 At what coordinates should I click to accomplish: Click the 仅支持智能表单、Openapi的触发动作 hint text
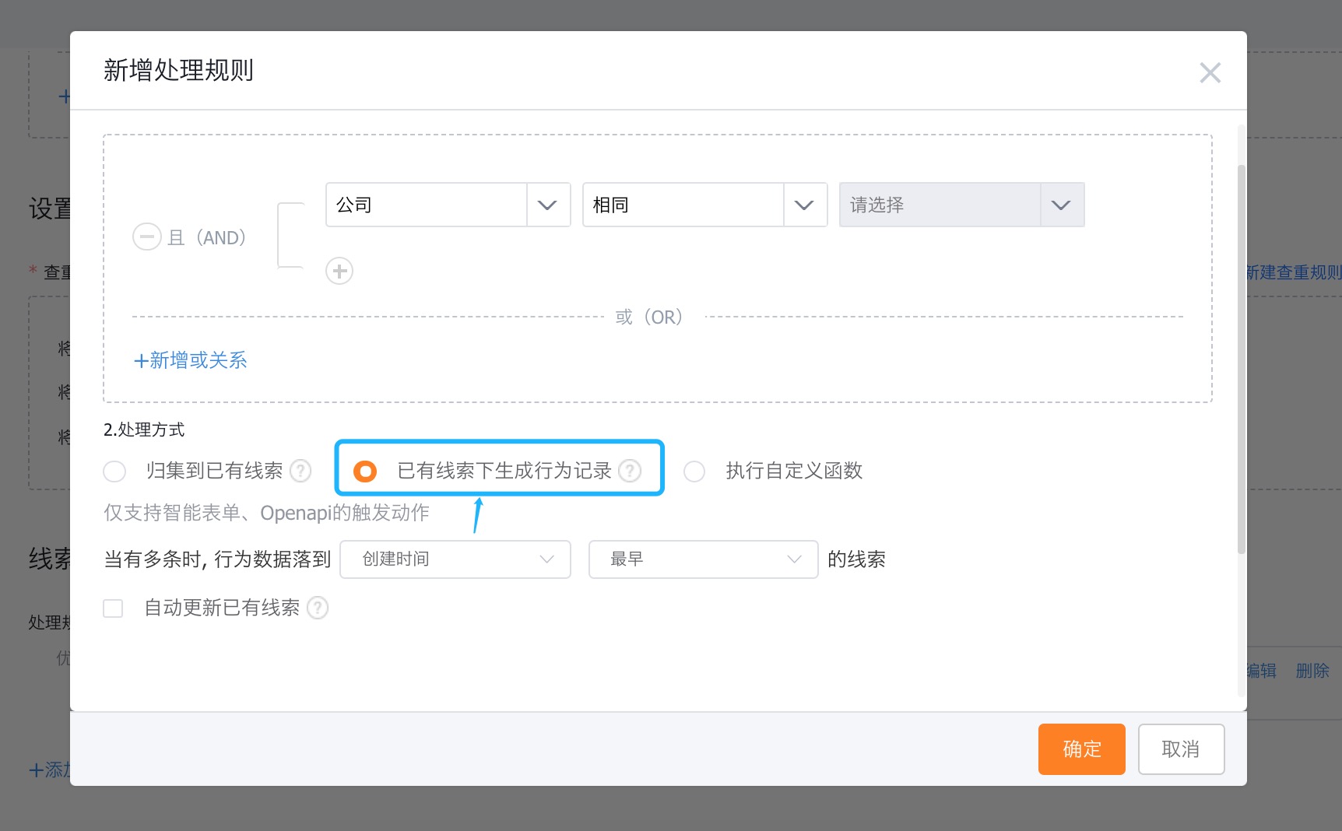click(267, 513)
